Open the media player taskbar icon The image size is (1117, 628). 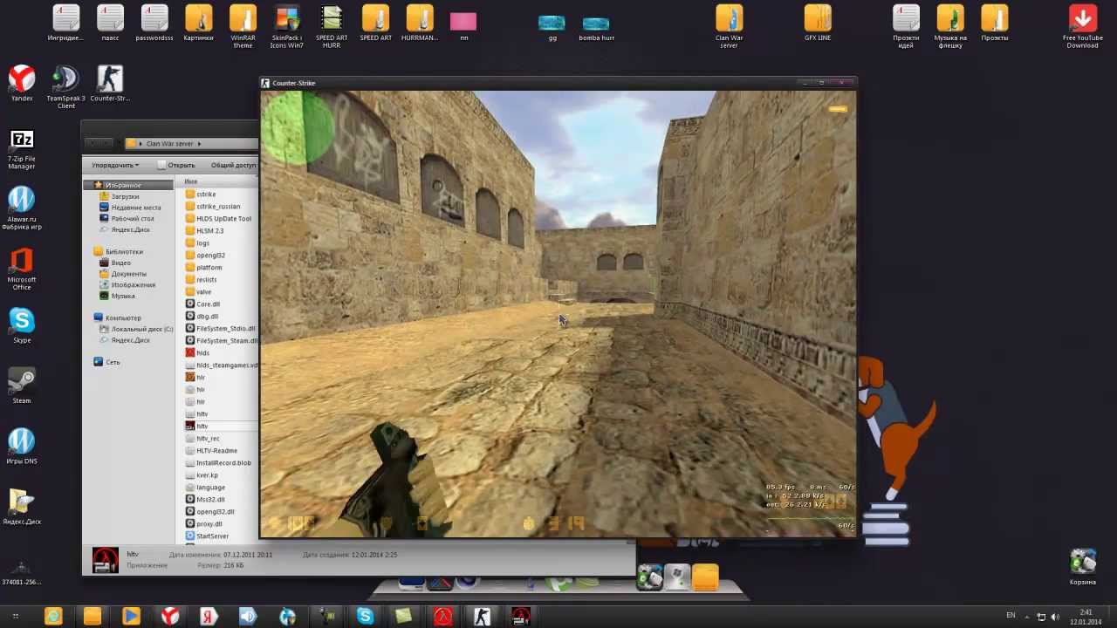click(131, 617)
